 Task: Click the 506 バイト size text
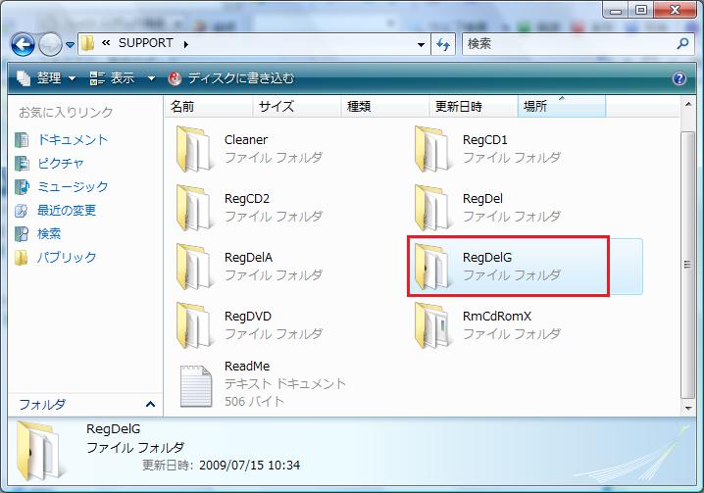click(x=254, y=401)
